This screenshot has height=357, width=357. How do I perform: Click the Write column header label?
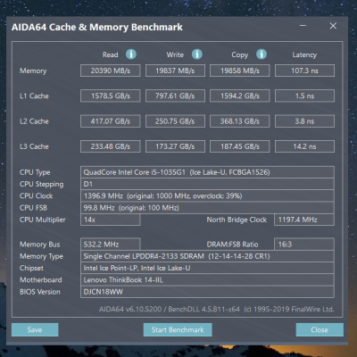pyautogui.click(x=175, y=54)
